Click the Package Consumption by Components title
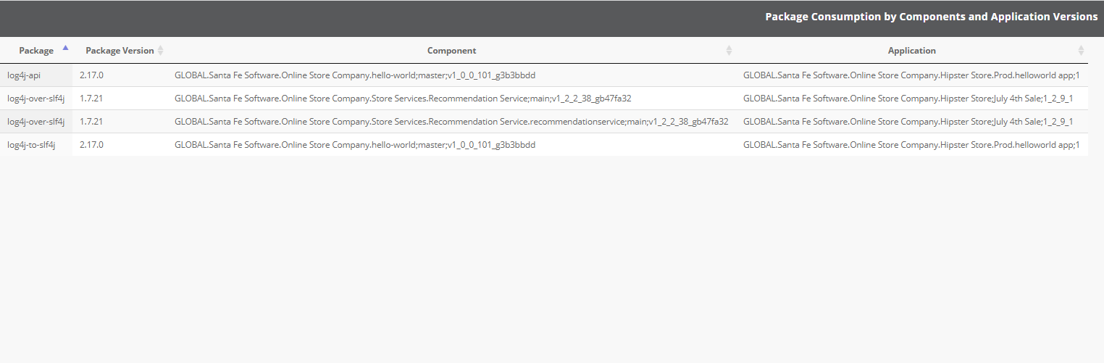 pos(931,17)
